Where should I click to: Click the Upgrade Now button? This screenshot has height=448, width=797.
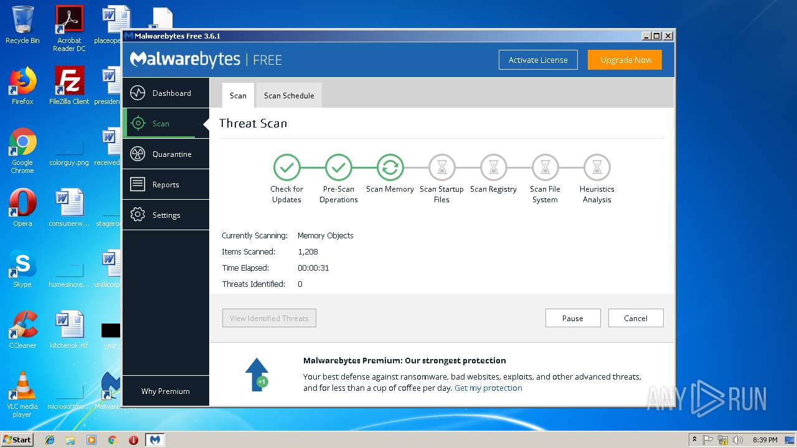click(x=626, y=60)
